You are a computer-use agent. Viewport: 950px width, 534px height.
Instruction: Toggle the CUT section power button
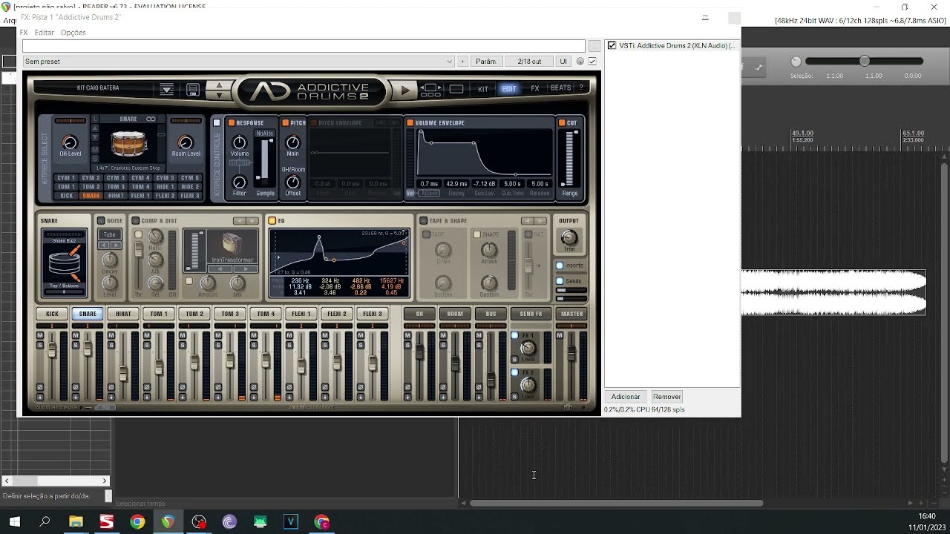pyautogui.click(x=562, y=122)
